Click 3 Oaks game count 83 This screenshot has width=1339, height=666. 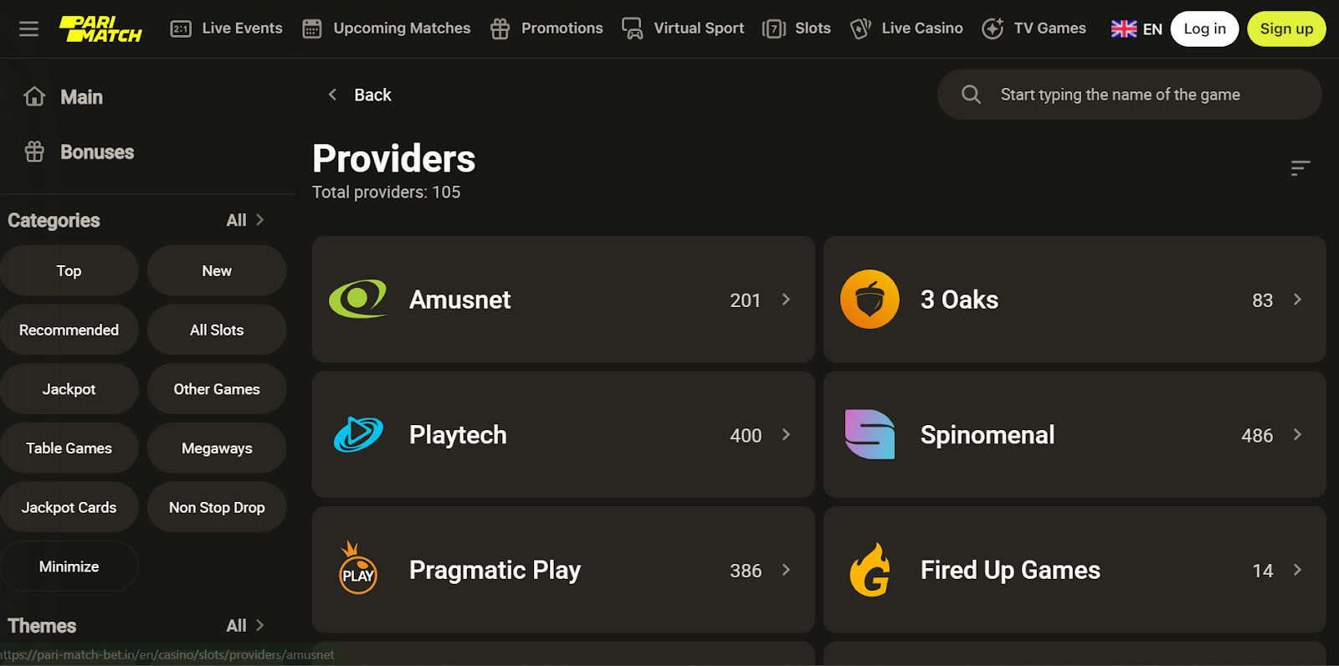(x=1262, y=300)
